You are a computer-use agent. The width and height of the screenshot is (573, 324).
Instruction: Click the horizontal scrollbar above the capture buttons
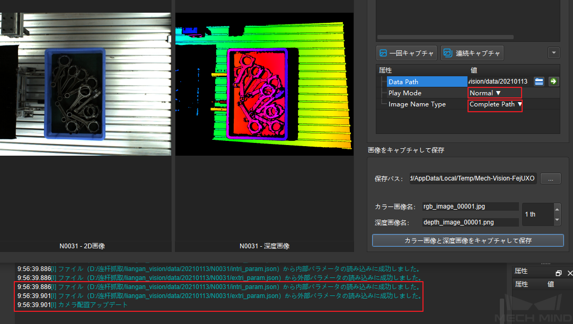click(445, 37)
